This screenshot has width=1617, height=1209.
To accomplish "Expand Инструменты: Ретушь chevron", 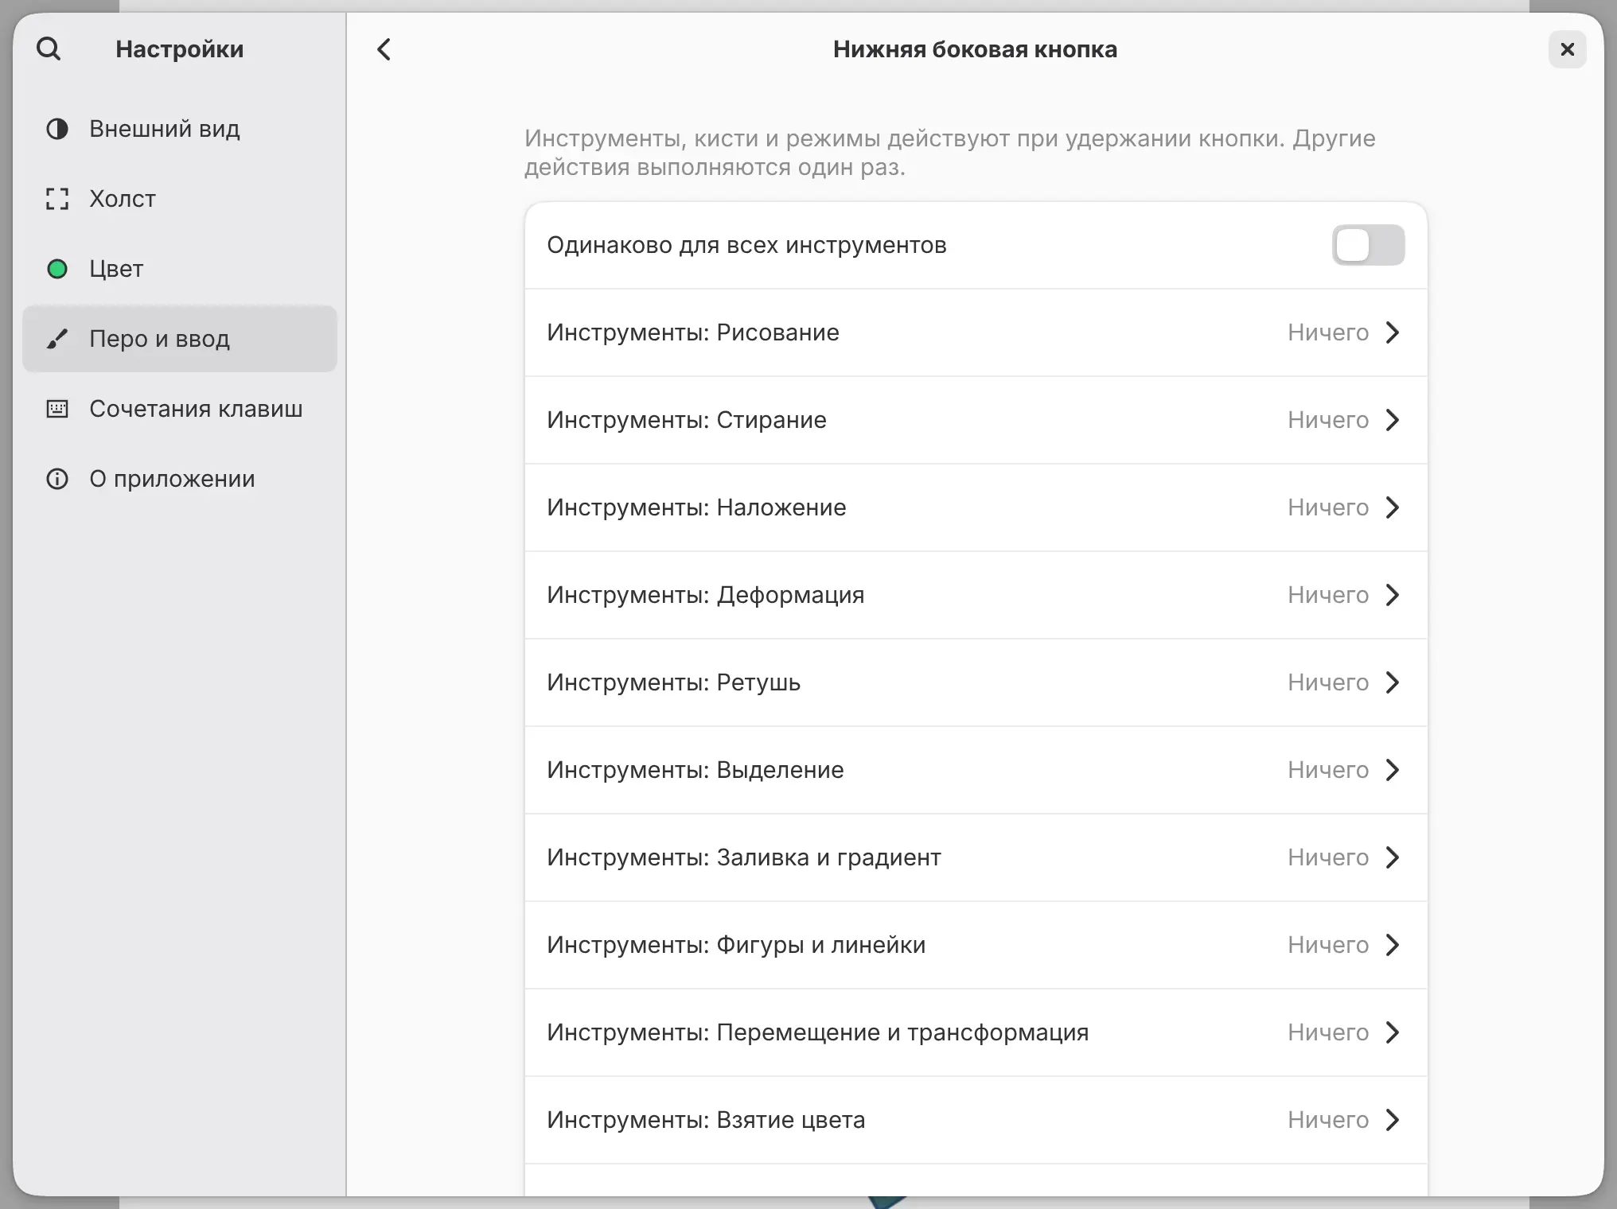I will (x=1392, y=682).
